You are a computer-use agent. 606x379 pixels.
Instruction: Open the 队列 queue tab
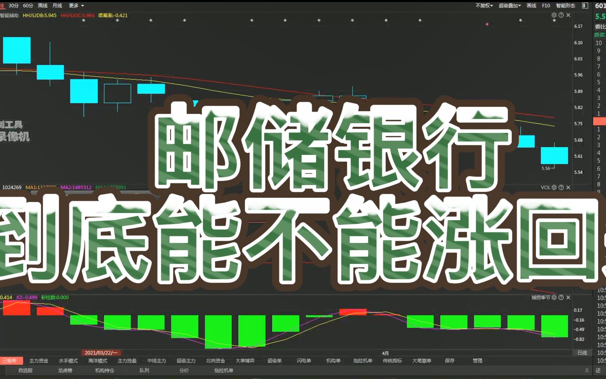(x=144, y=370)
